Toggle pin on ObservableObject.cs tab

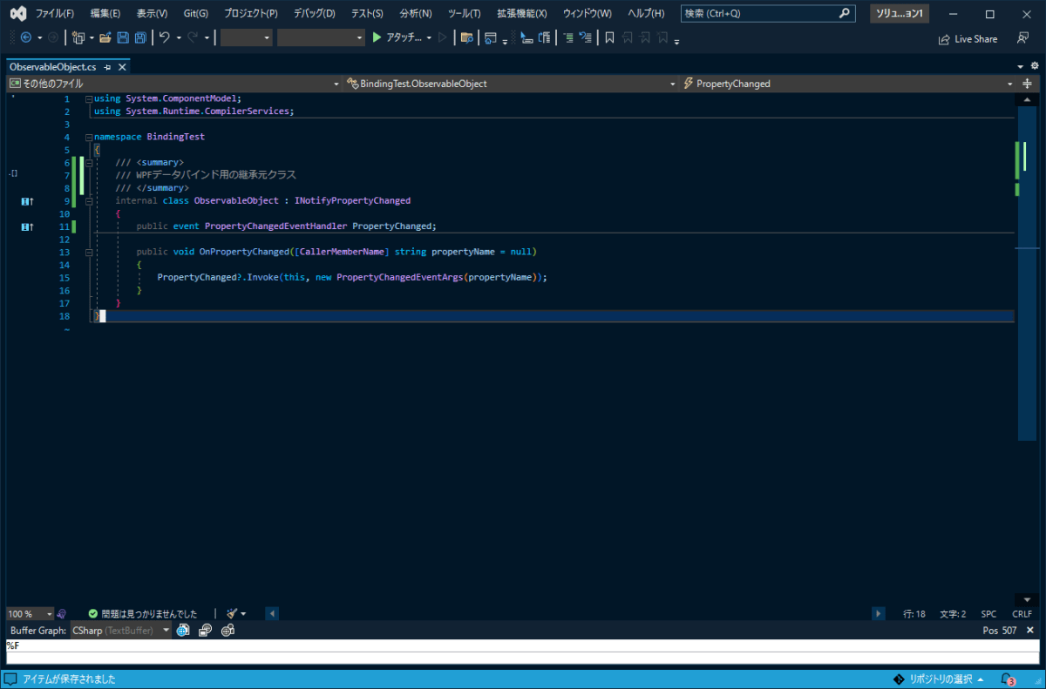click(x=106, y=67)
